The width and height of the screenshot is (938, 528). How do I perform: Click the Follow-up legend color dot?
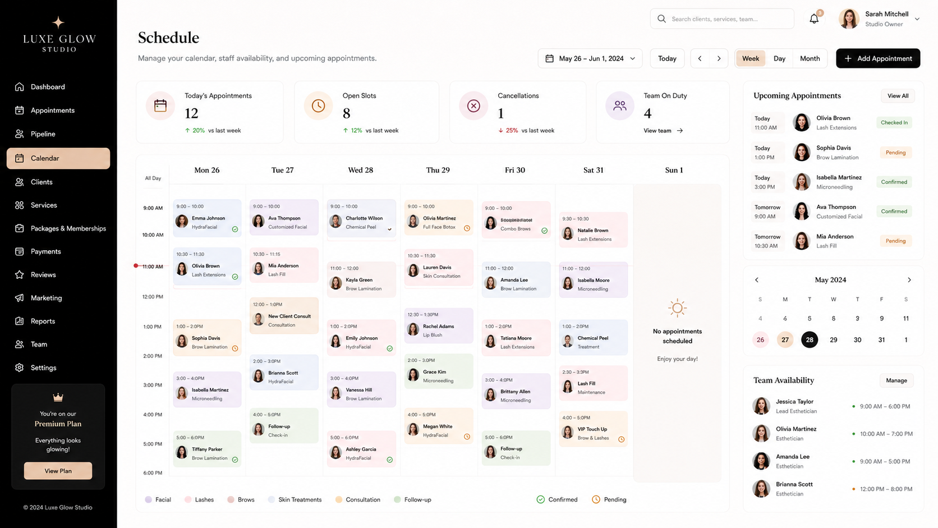click(397, 499)
